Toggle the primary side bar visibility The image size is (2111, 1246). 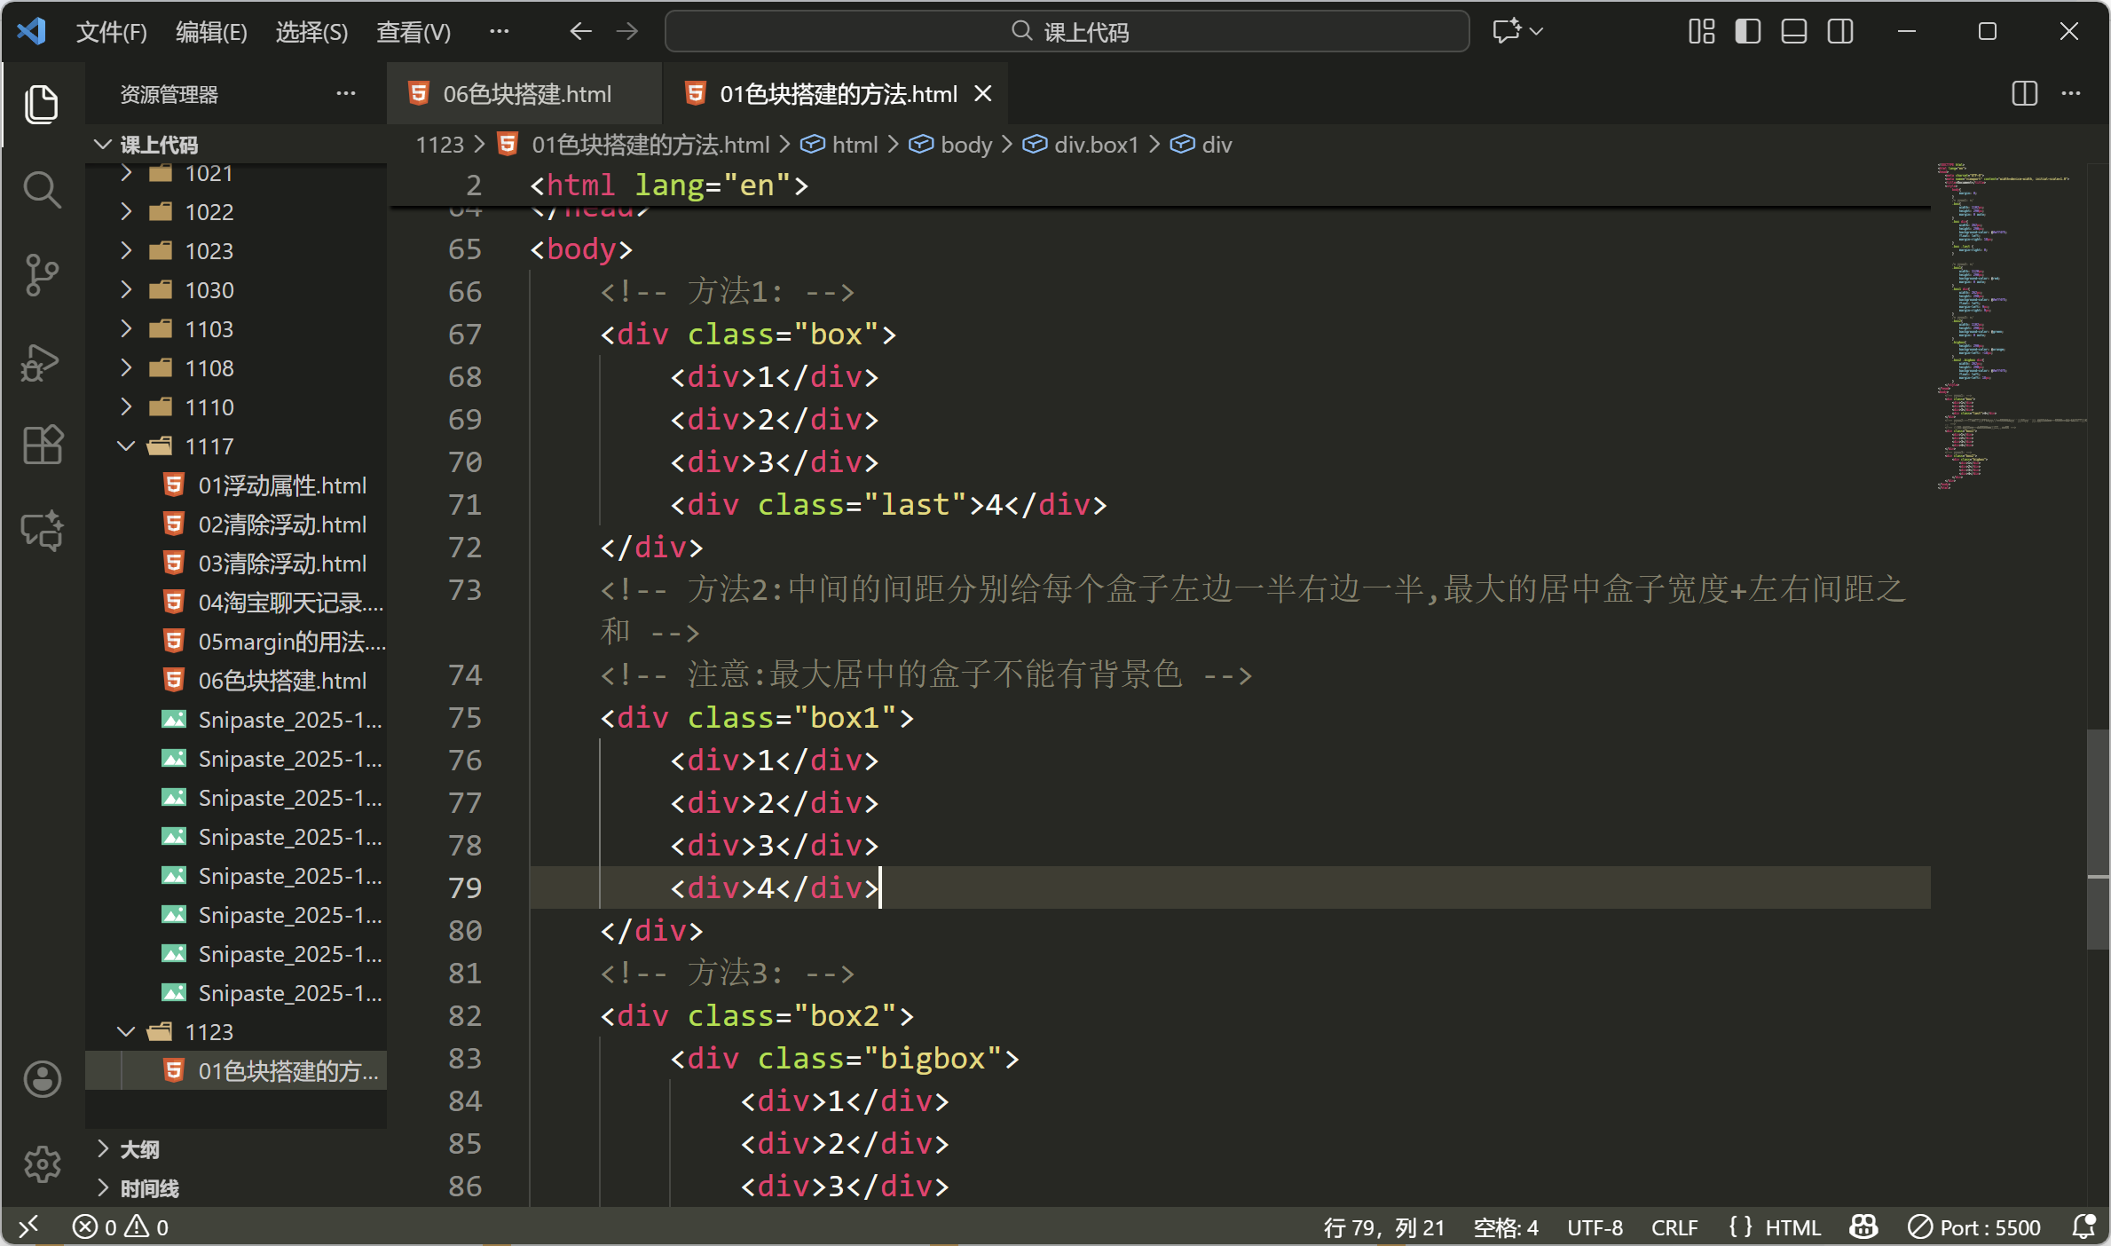(1747, 32)
